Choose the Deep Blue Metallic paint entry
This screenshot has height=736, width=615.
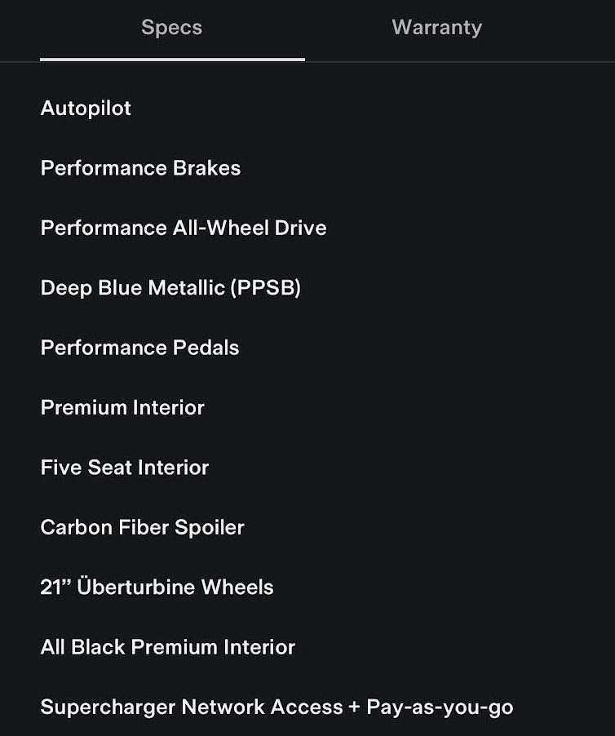[x=170, y=288]
